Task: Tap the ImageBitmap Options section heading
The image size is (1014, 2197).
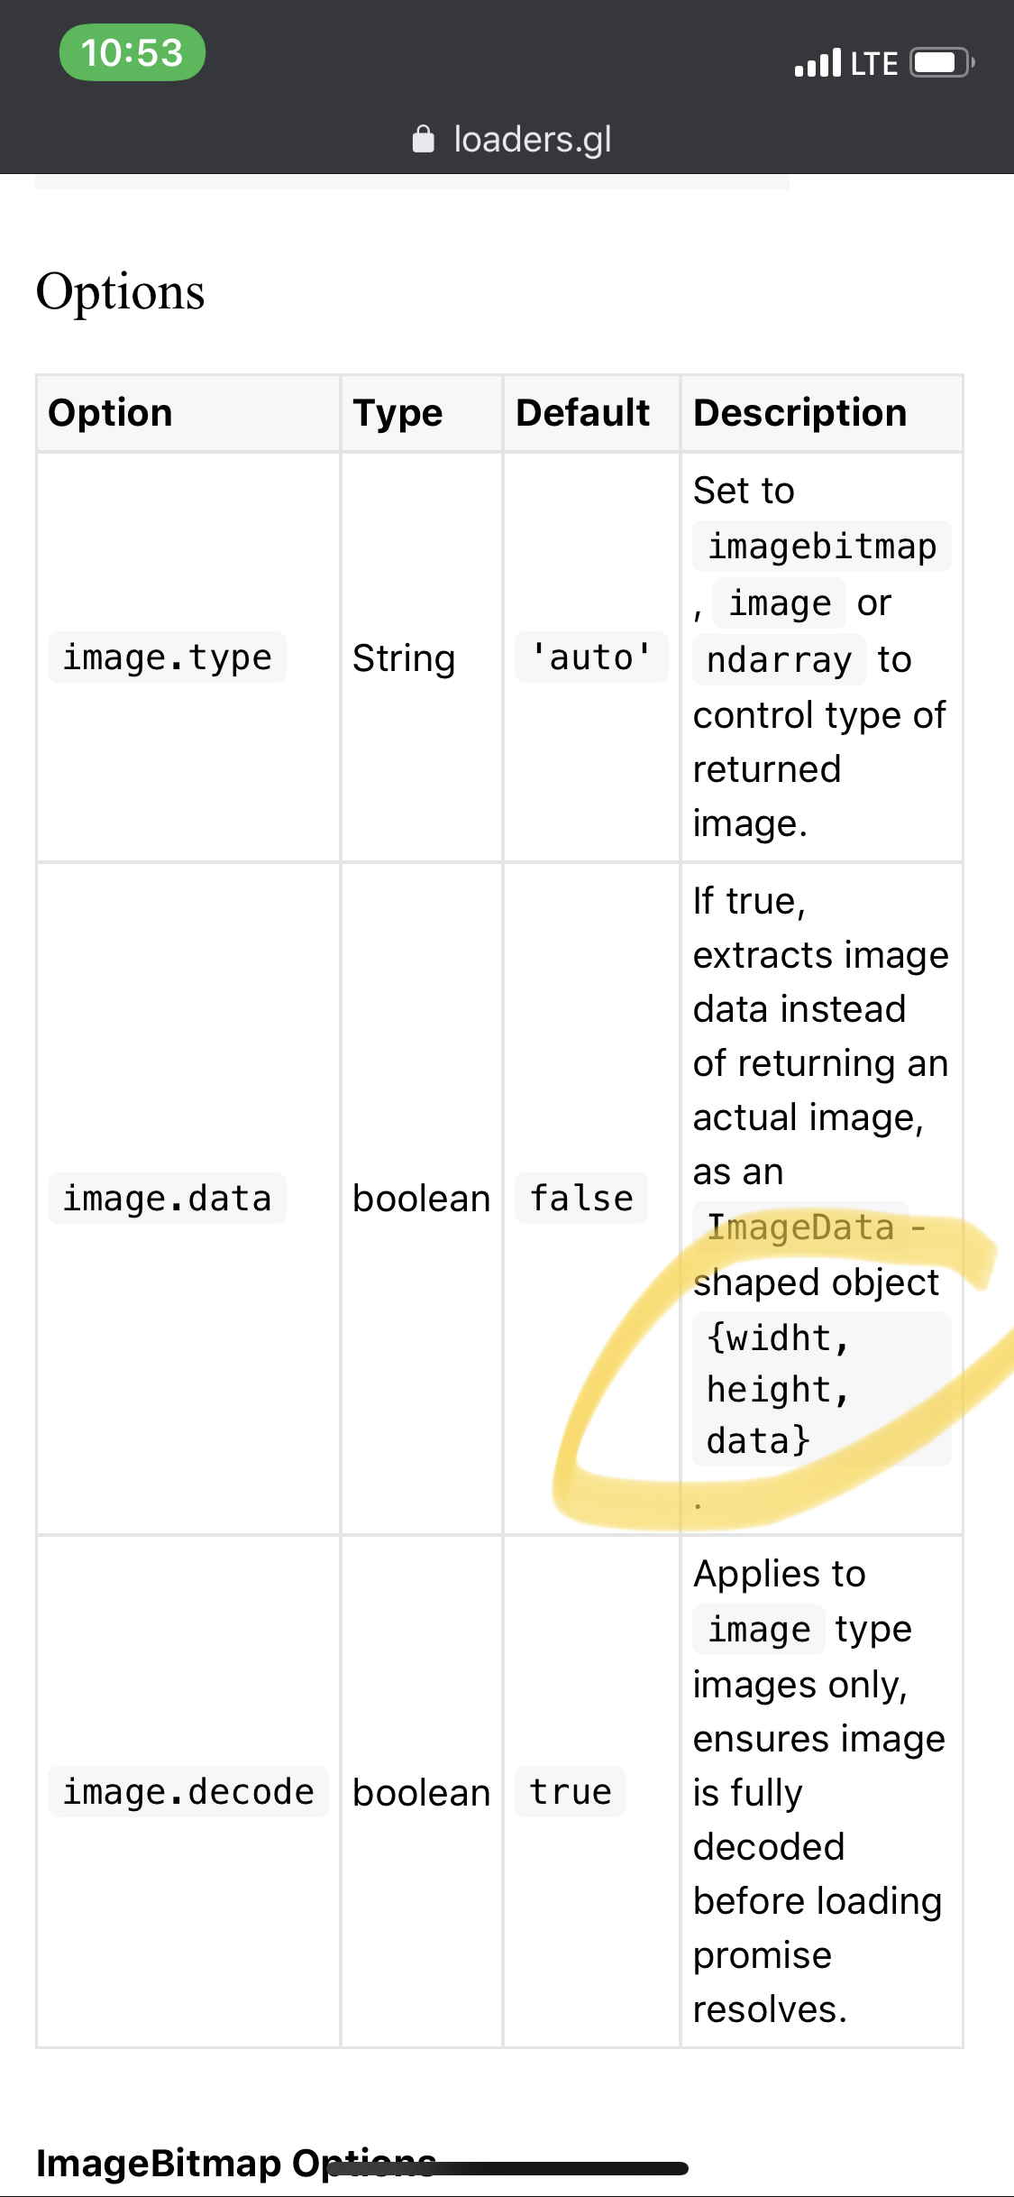Action: (x=236, y=2162)
